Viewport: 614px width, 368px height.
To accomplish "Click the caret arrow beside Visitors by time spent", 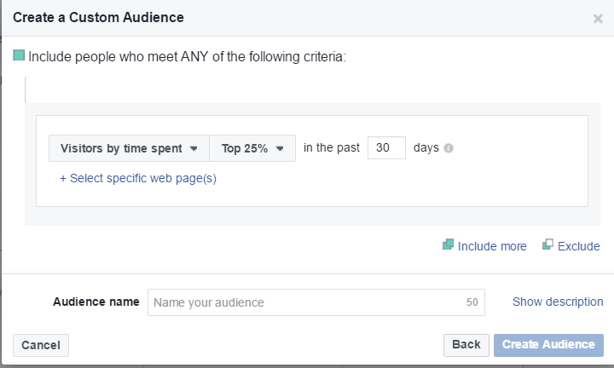I will [x=194, y=148].
